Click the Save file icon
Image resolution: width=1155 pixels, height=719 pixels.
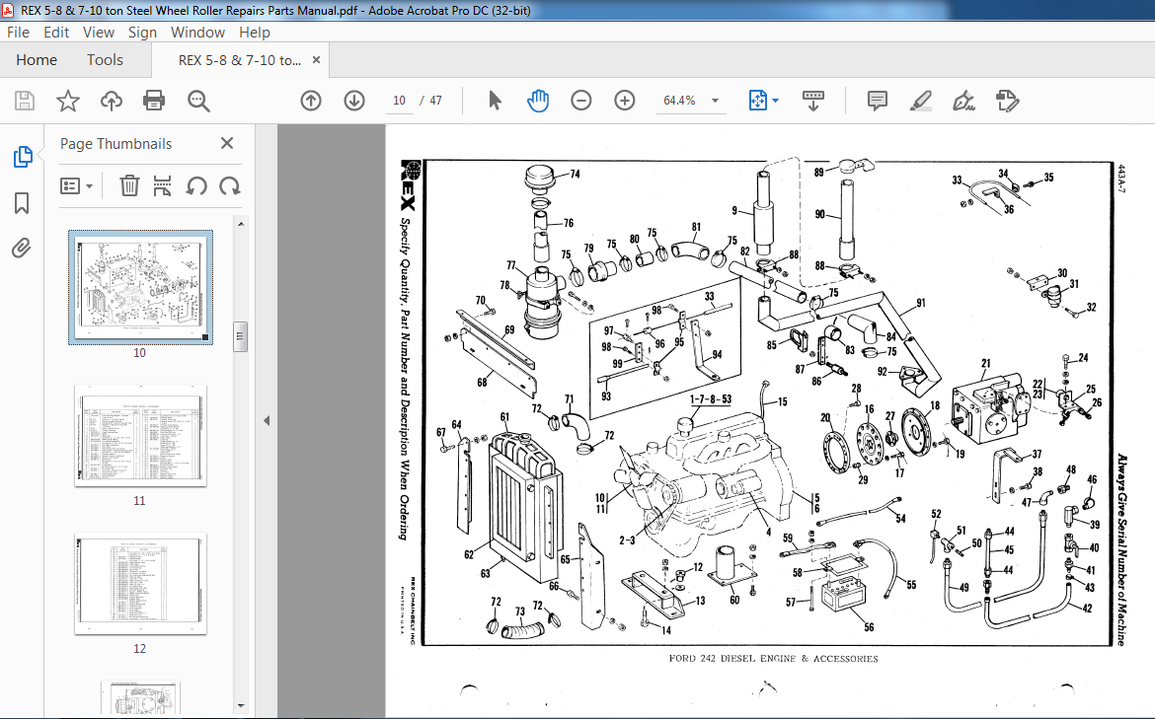pos(25,100)
